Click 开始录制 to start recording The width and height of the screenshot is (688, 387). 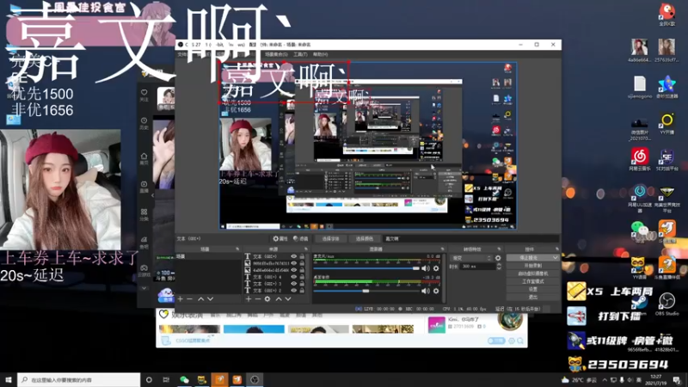click(x=532, y=266)
